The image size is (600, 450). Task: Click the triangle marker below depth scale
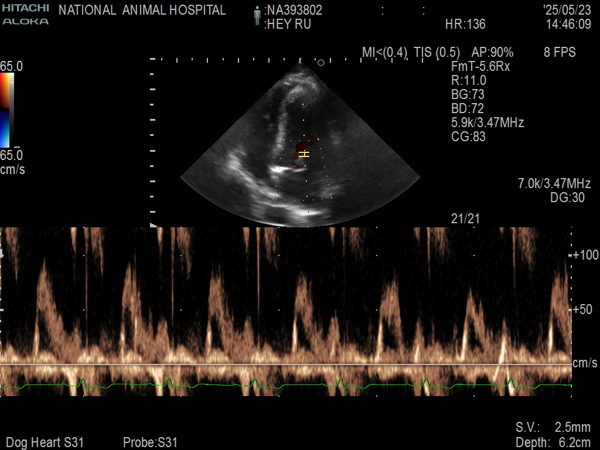(154, 225)
